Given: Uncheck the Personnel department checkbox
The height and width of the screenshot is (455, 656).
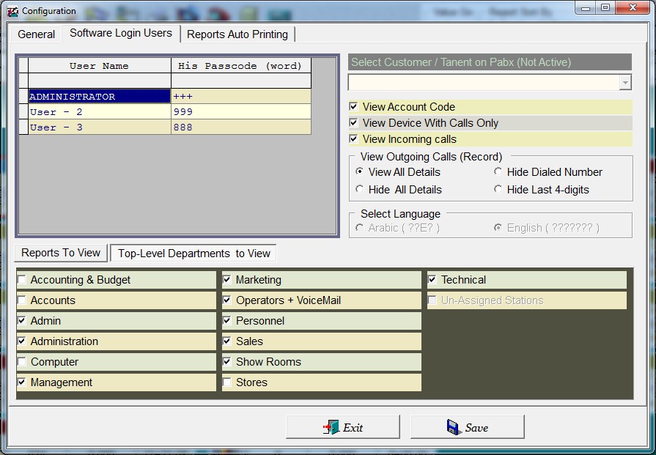Looking at the screenshot, I should [x=227, y=320].
